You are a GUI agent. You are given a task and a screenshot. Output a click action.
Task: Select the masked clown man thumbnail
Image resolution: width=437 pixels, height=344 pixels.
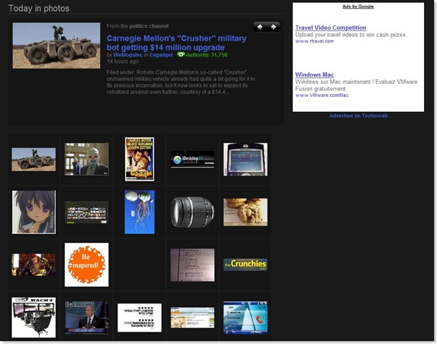pos(87,159)
